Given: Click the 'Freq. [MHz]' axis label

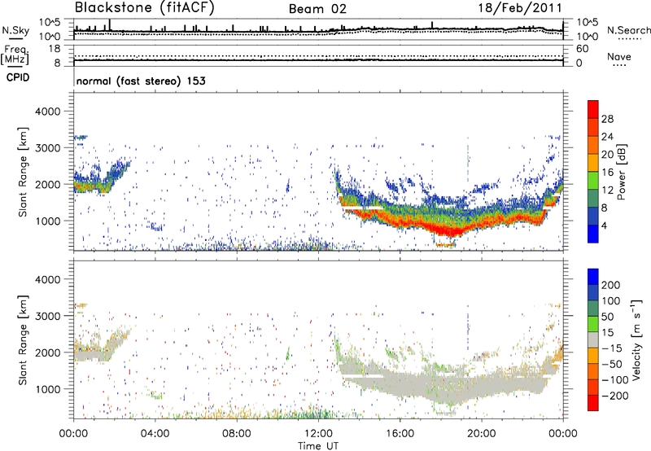Looking at the screenshot, I should (15, 55).
